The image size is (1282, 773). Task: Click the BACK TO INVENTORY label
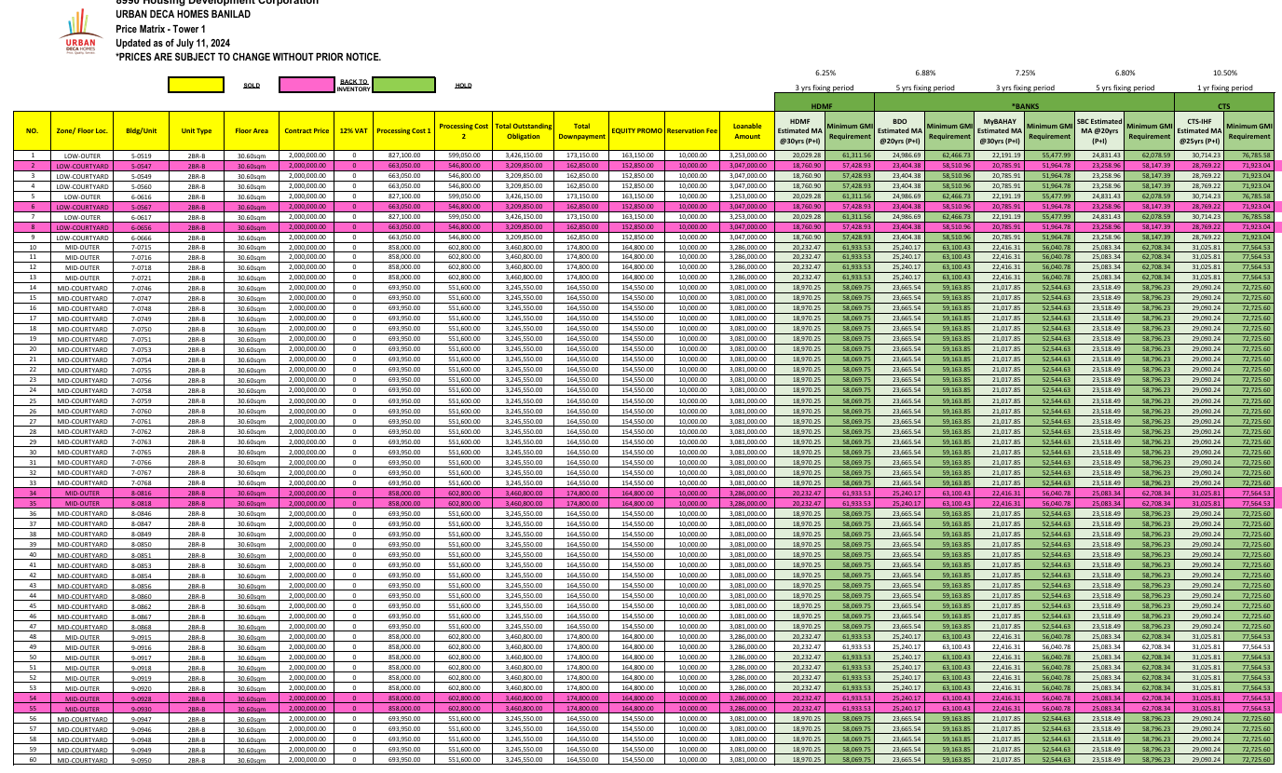click(354, 85)
